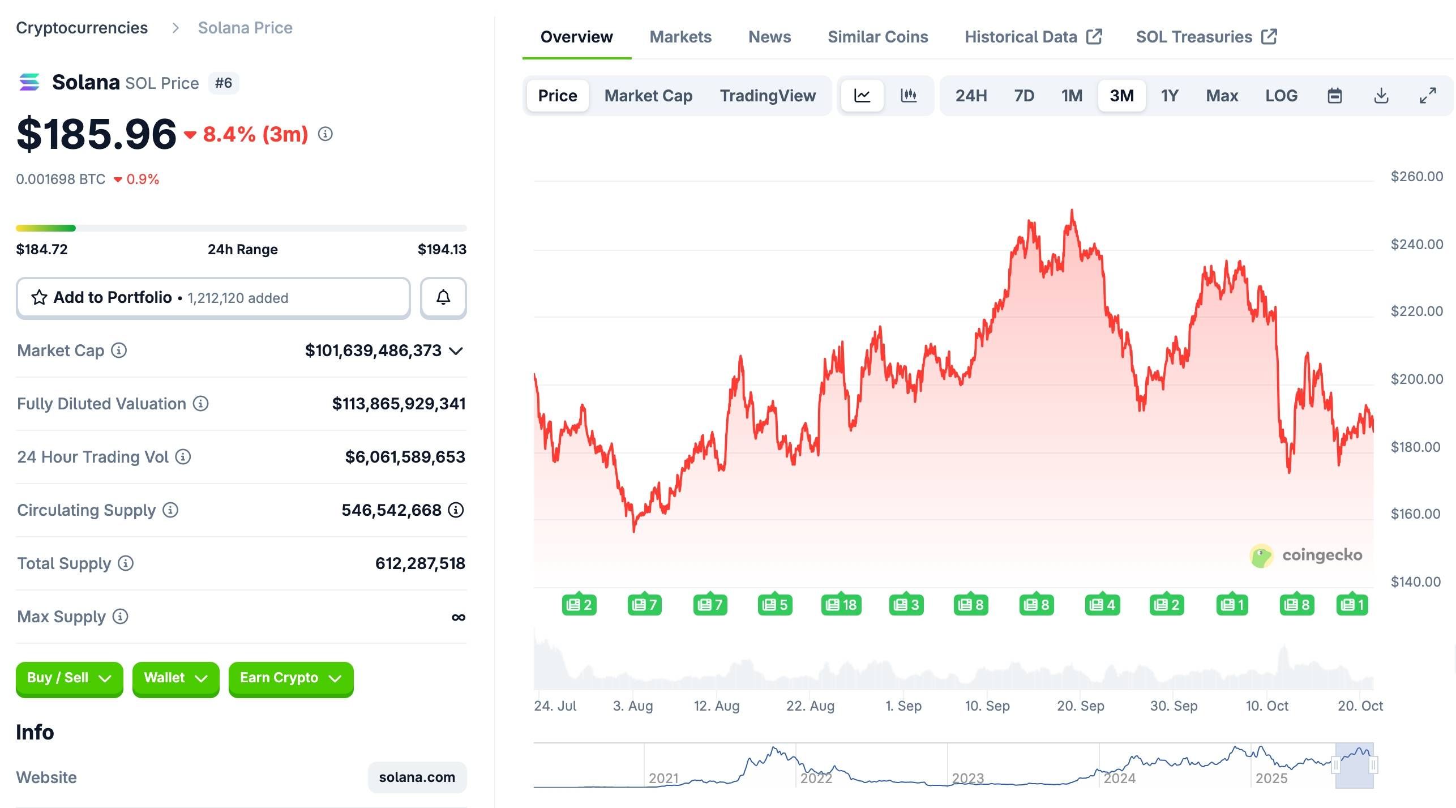Screen dimensions: 1456x808
Task: Download chart data via download icon
Action: tap(1381, 96)
